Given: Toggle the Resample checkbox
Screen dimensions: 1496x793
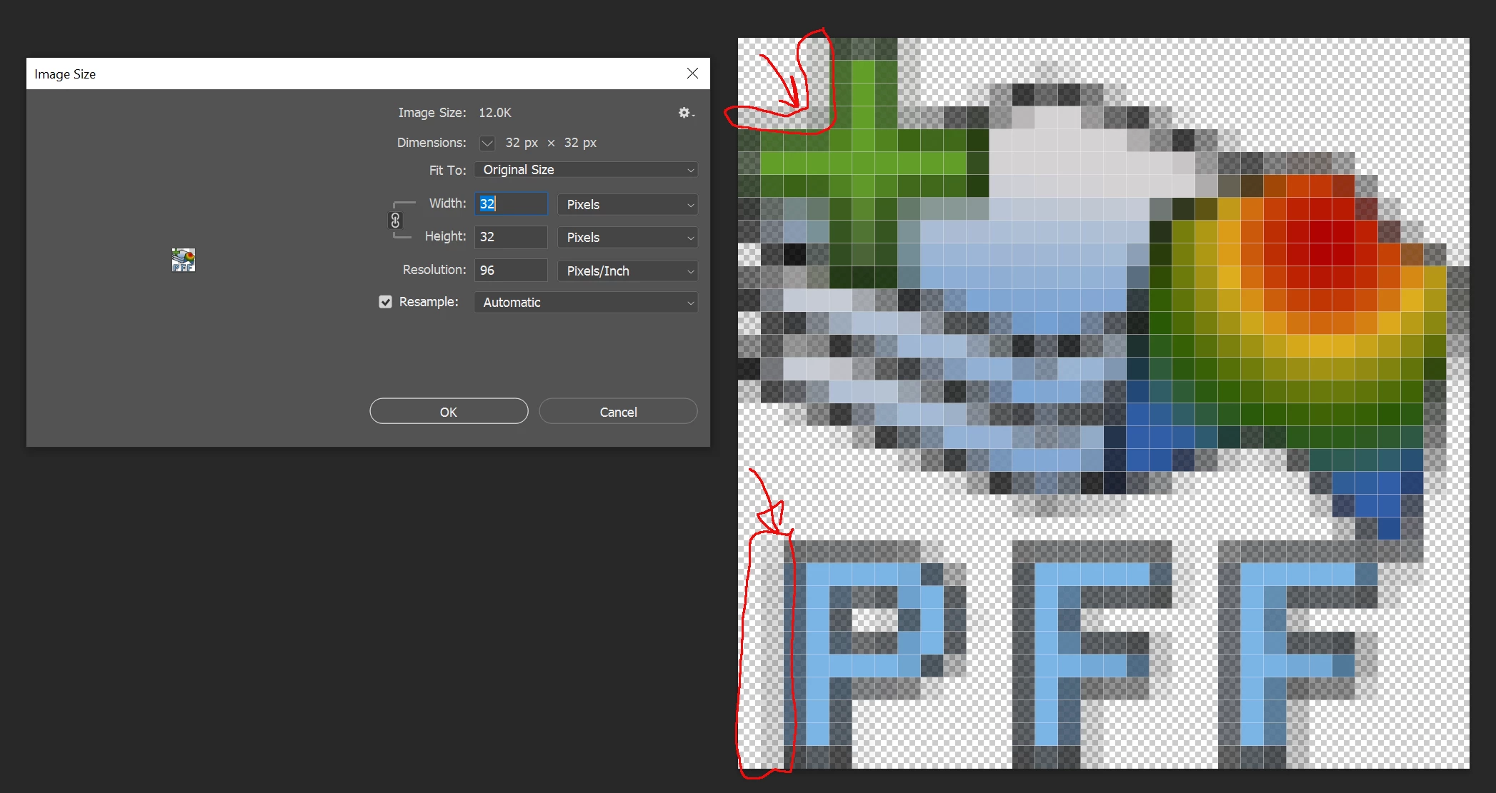Looking at the screenshot, I should pos(386,302).
